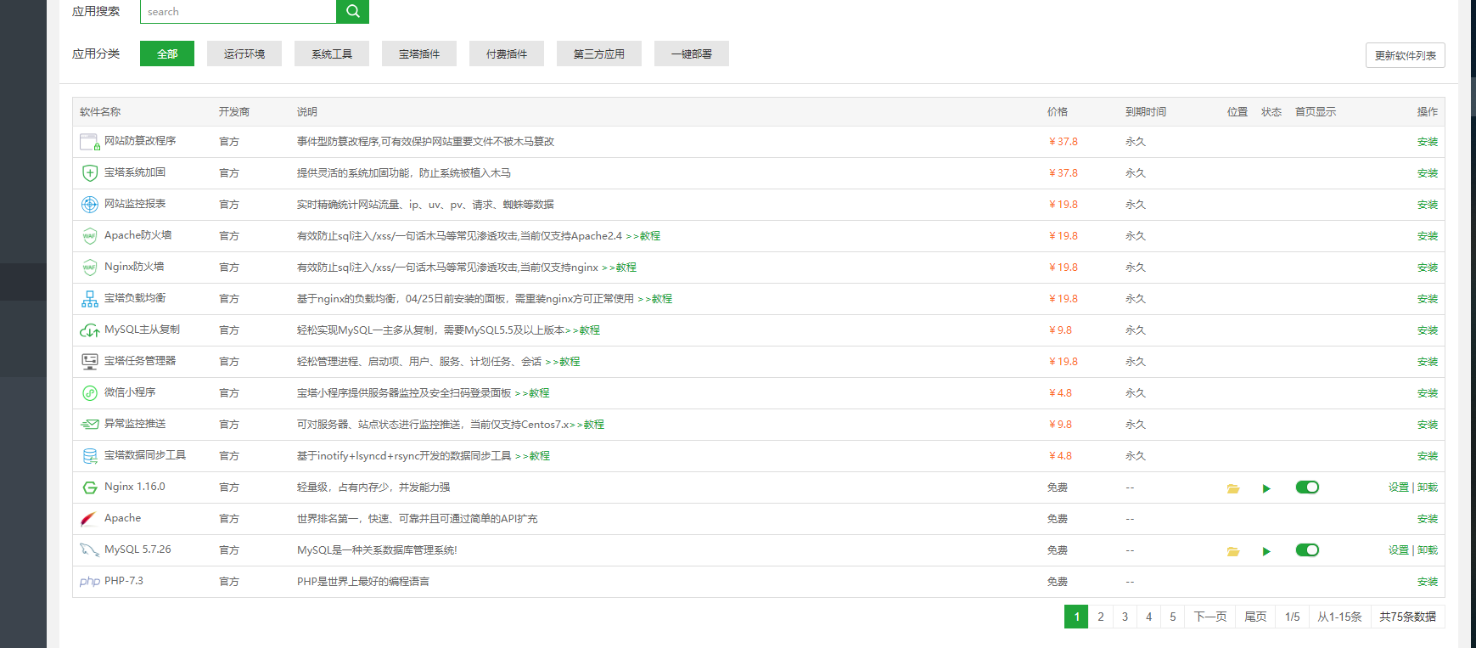Go to page 4 of software list

(x=1149, y=617)
